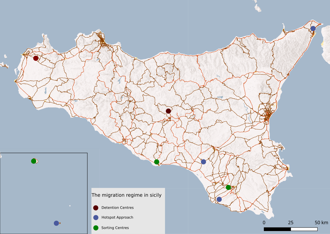Viewport: 330px width, 234px height.
Task: Click the Detention Centre marker in central Sicily
Action: [168, 111]
